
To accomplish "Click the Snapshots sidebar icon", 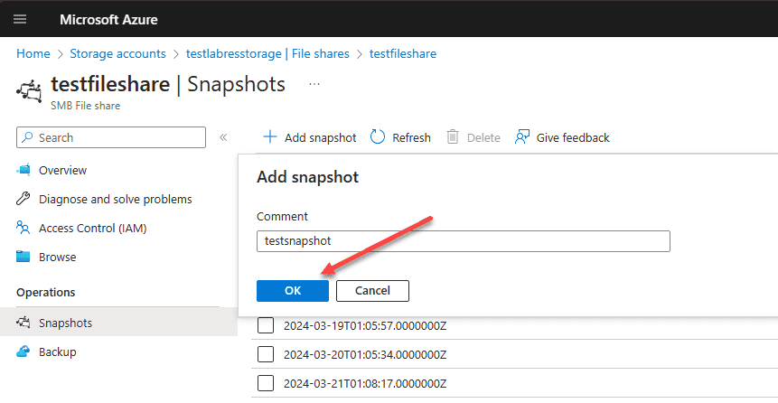I will pyautogui.click(x=23, y=323).
